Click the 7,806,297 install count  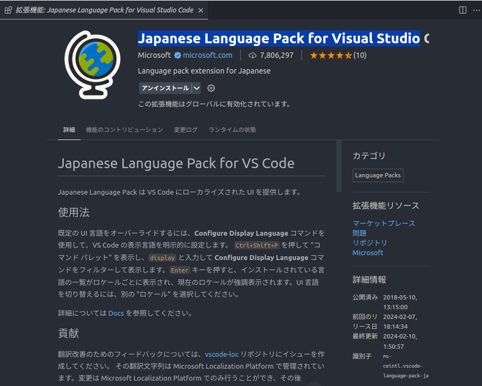[276, 56]
